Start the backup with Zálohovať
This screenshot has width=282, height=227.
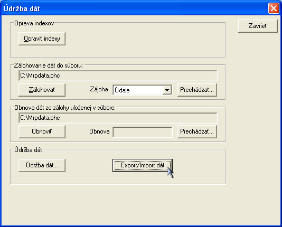42,90
